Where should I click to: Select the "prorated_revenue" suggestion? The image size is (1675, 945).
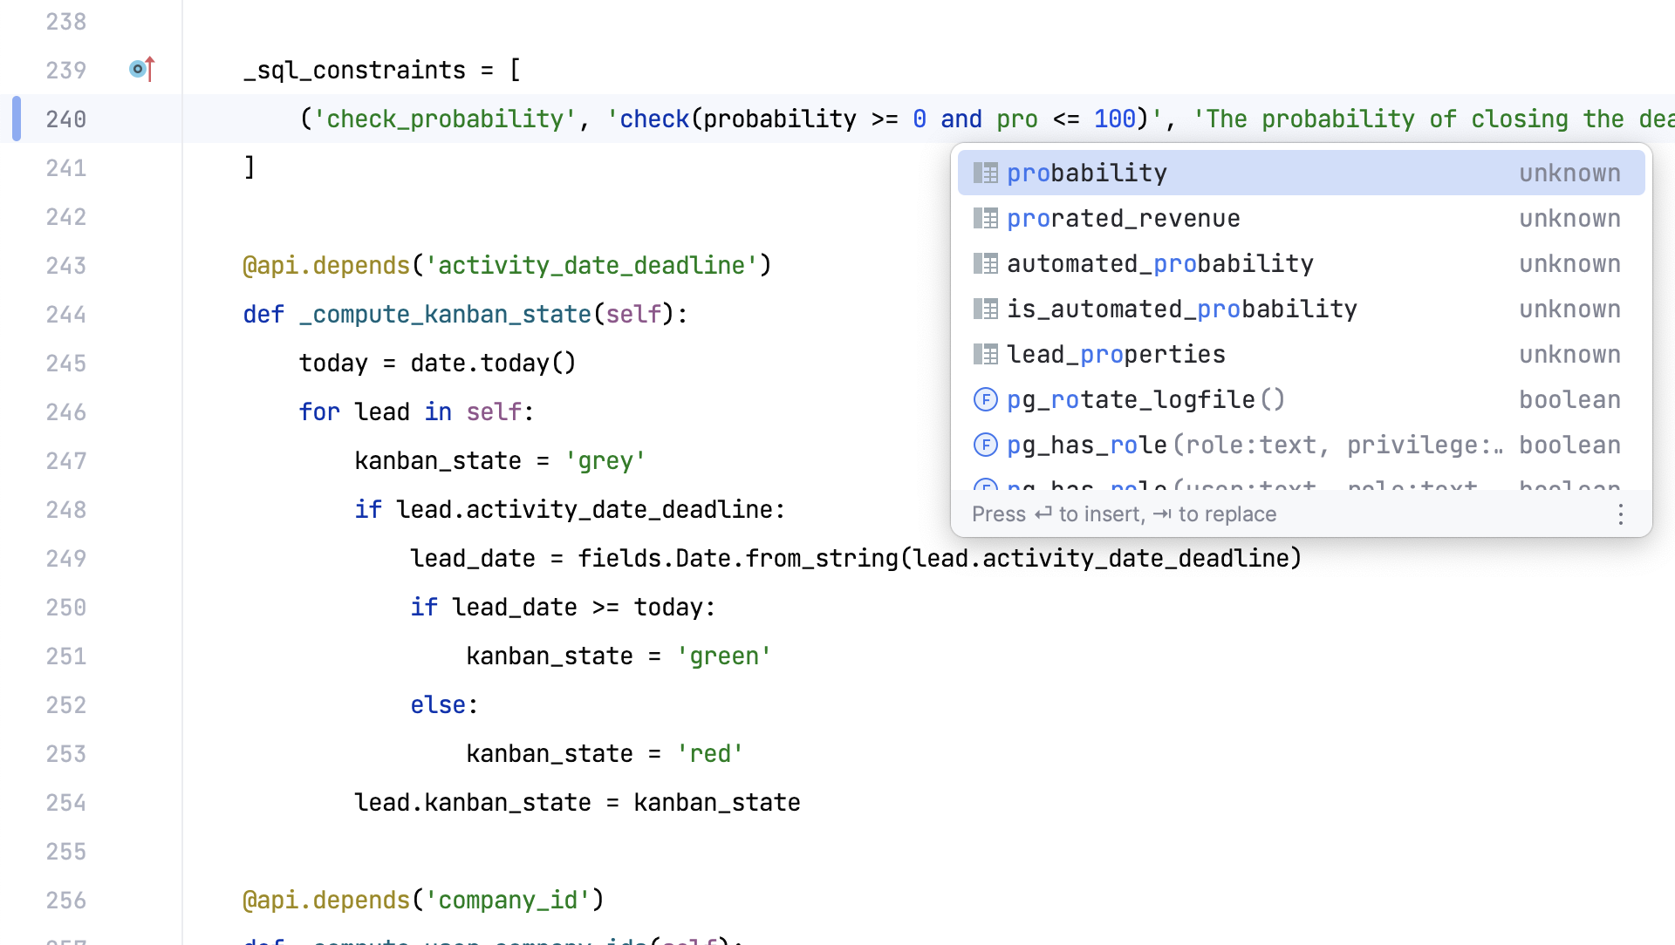point(1124,218)
